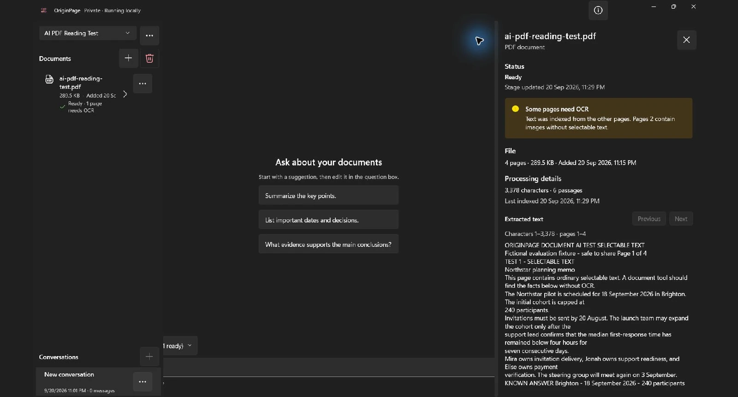Click the 'Conversations' section heading
738x397 pixels.
[x=59, y=357]
